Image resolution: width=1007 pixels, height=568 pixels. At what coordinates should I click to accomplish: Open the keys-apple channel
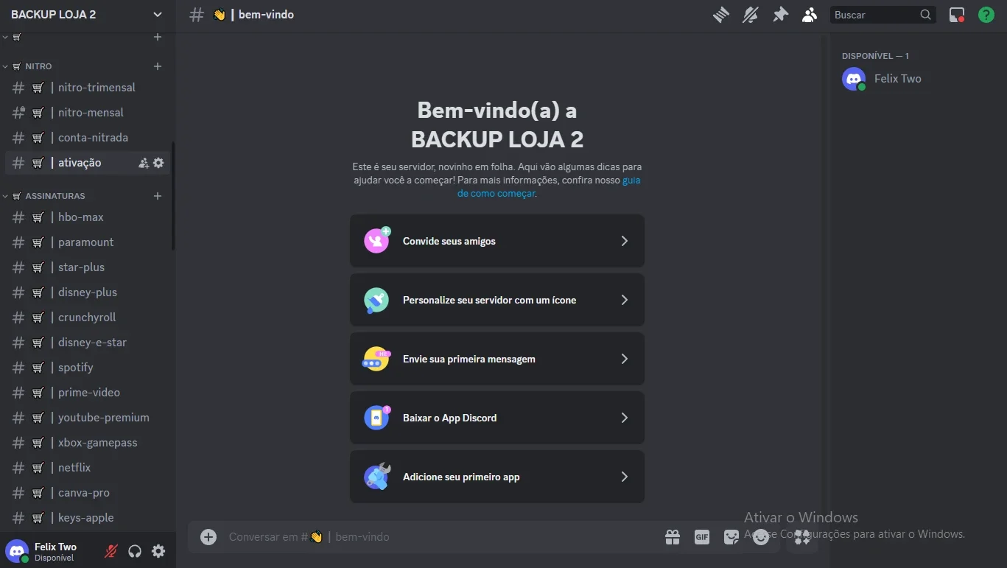pos(88,518)
